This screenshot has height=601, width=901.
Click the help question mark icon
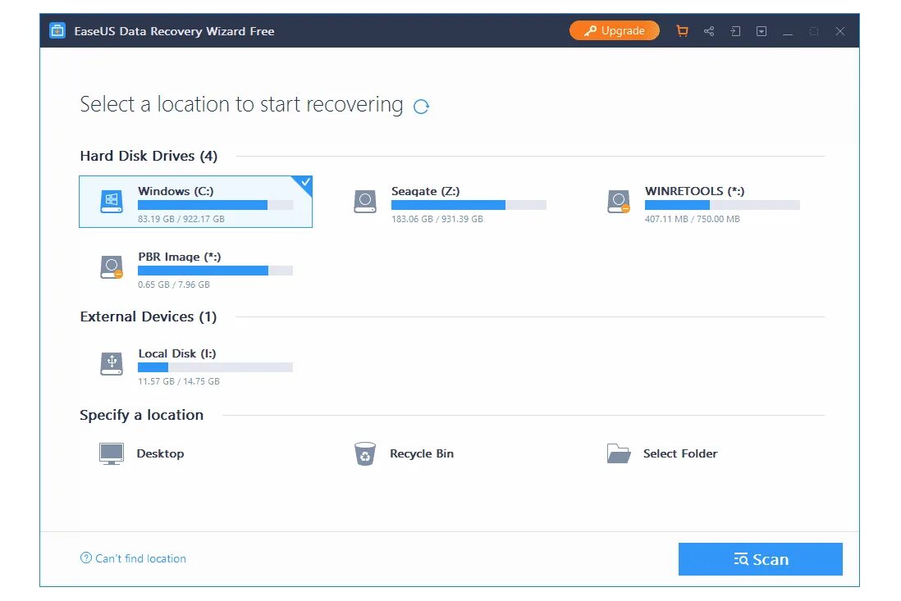point(85,558)
